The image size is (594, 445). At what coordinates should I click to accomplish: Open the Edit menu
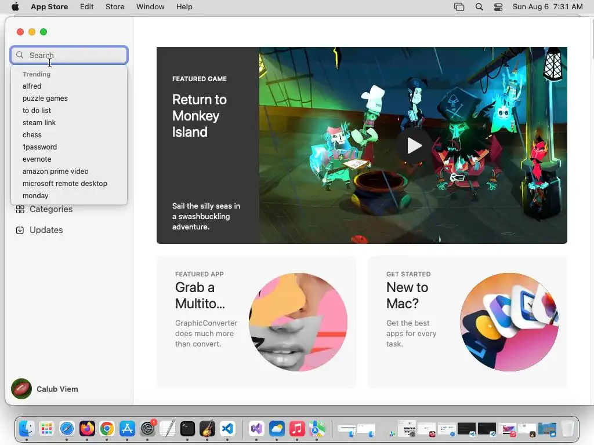pos(87,7)
